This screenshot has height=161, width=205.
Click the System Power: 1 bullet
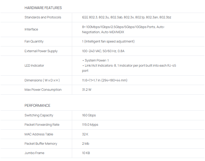pyautogui.click(x=96, y=60)
